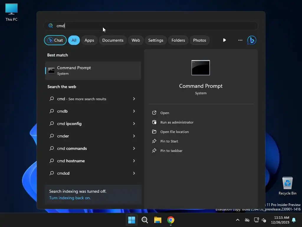Select the cmd commands web suggestion
The image size is (302, 227).
(x=93, y=148)
